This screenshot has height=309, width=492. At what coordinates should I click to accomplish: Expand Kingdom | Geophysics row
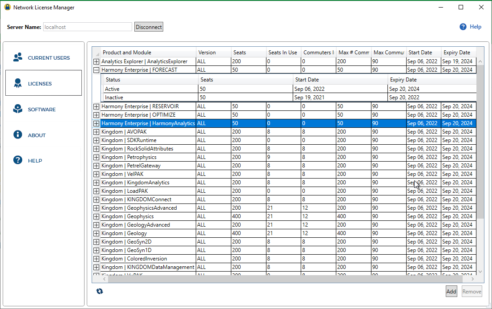[x=97, y=217]
